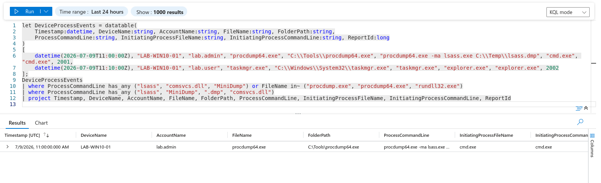Click the format query icon below the editor
The width and height of the screenshot is (601, 183).
[x=579, y=108]
